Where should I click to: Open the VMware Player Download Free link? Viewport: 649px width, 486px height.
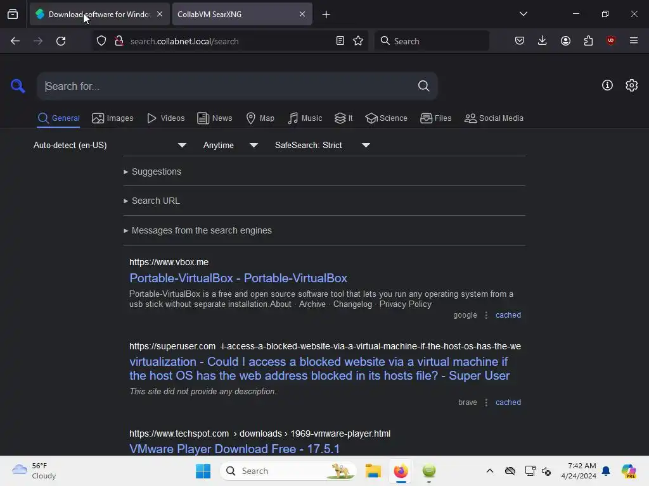[x=235, y=449]
